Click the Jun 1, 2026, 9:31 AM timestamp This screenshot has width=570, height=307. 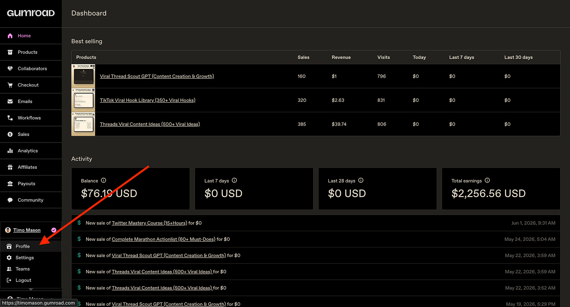pyautogui.click(x=533, y=223)
